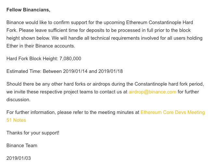Screen dimensions: 222x167
Task: Click "Binance would like to confirm support"
Action: pyautogui.click(x=47, y=22)
